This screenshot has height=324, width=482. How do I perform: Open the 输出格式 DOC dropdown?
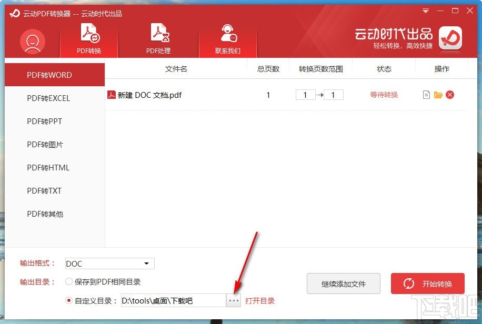(x=109, y=264)
